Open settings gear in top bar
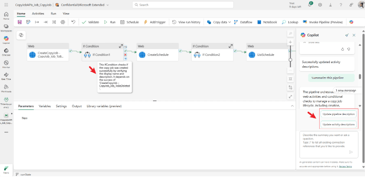 click(320, 5)
